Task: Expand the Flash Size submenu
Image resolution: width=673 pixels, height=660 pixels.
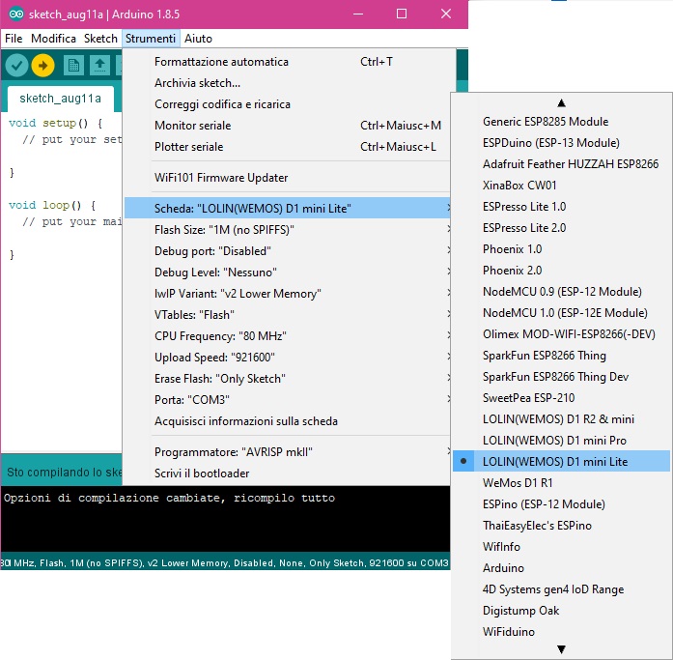Action: (x=287, y=230)
